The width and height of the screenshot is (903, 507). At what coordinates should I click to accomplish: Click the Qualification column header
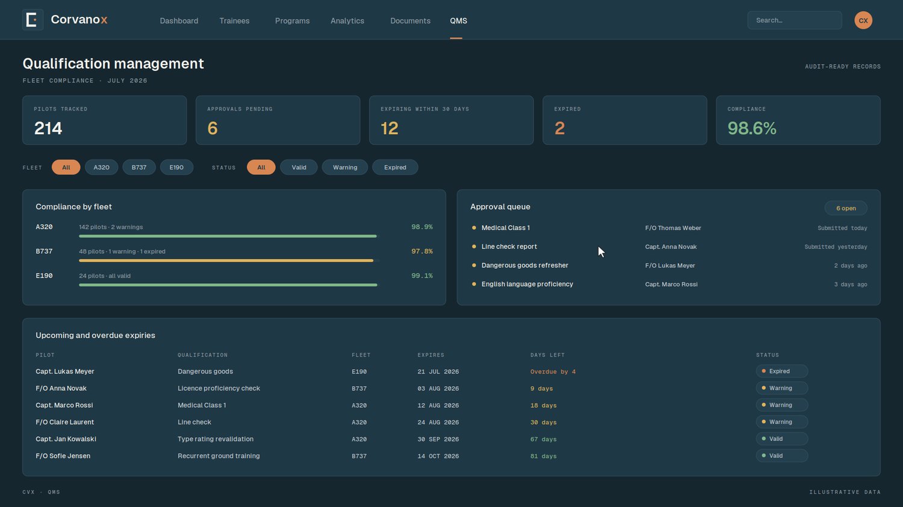click(202, 355)
